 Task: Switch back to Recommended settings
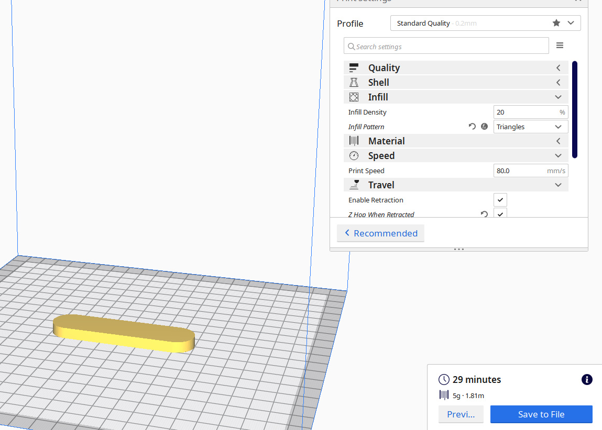[x=380, y=233]
